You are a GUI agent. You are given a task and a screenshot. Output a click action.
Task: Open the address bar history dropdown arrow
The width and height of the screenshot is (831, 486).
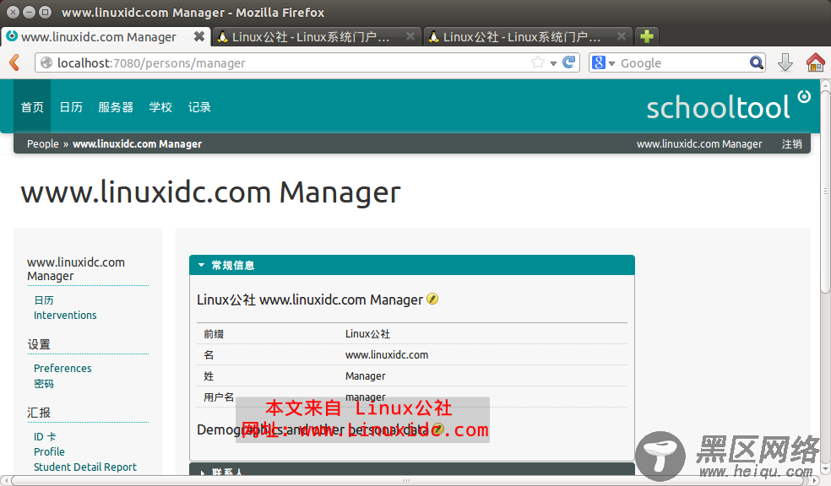pos(553,63)
